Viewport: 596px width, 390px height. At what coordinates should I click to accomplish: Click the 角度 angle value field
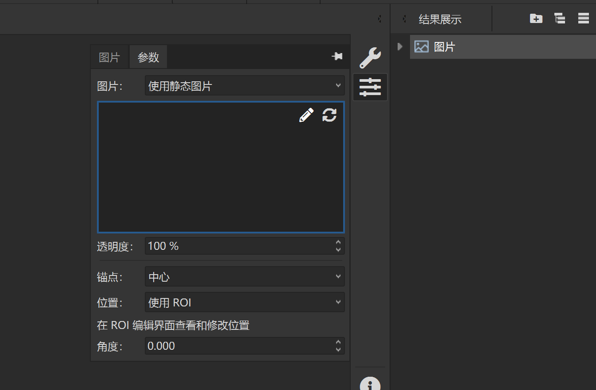pos(239,346)
